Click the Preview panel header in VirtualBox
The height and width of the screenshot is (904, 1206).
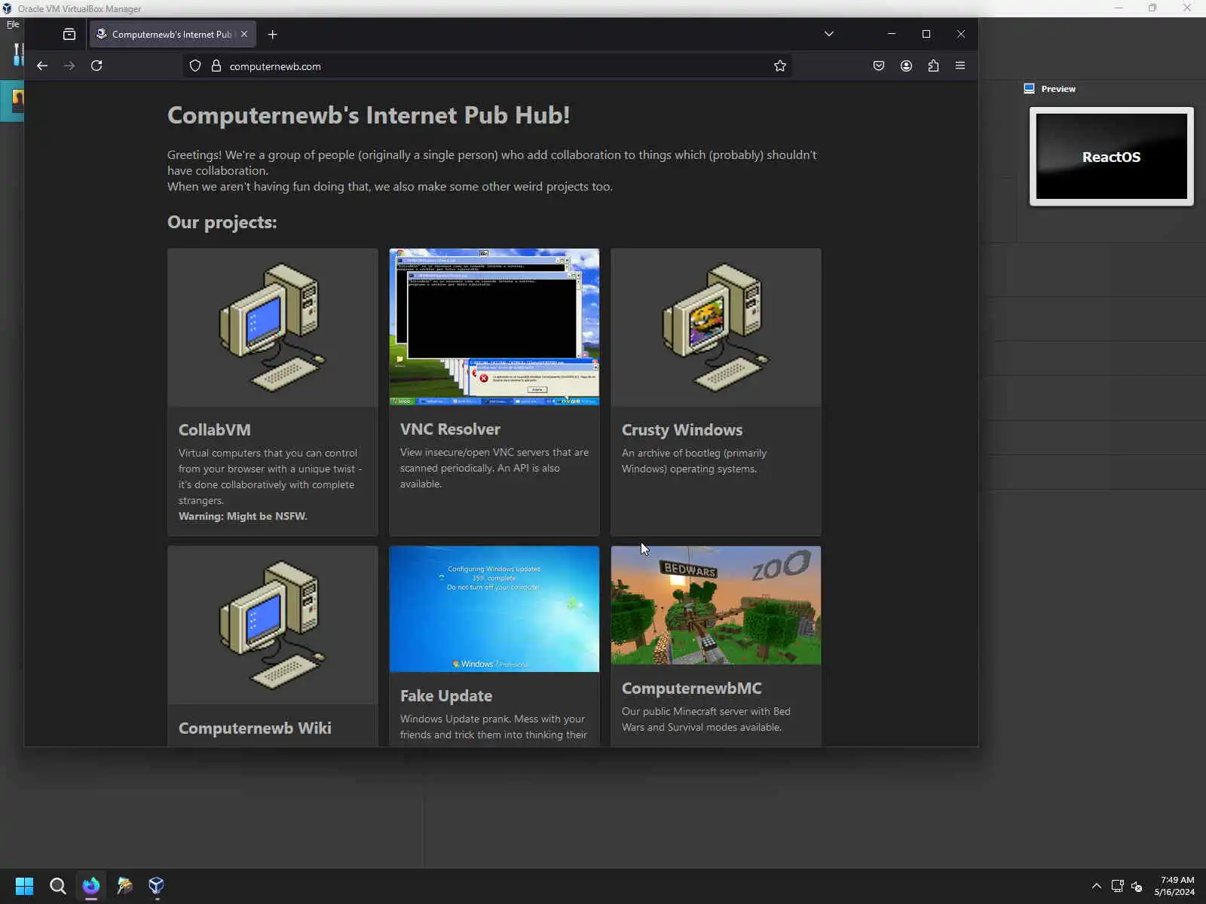pos(1058,89)
